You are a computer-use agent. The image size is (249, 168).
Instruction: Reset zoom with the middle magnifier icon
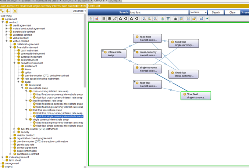150,19
